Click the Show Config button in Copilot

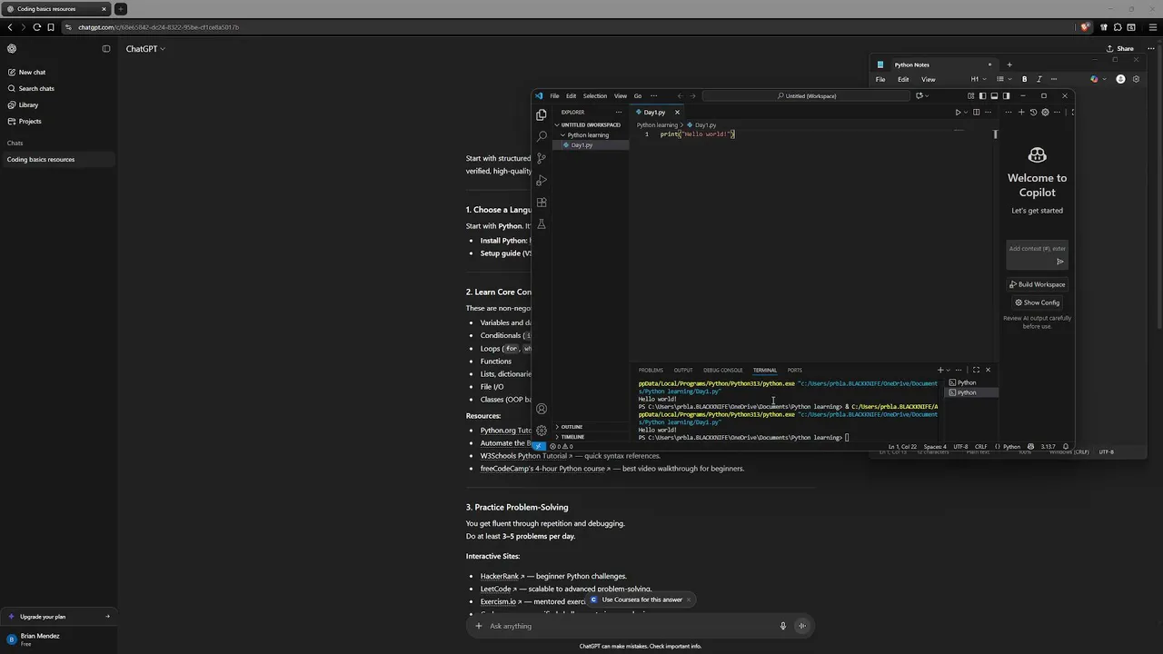coord(1037,302)
